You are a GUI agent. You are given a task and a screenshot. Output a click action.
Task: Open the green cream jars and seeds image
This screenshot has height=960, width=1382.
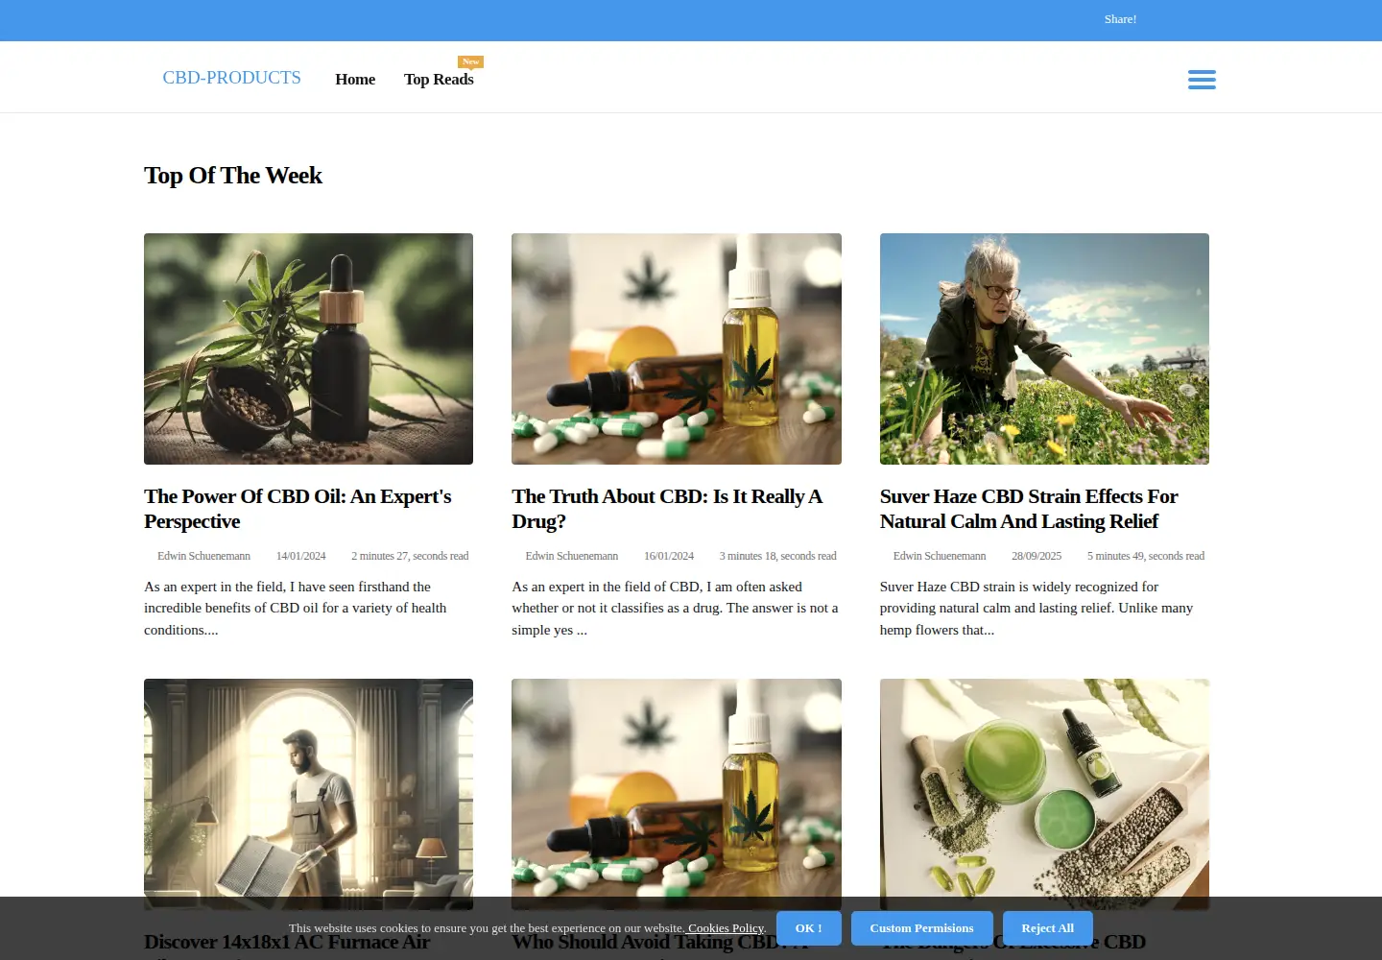pos(1044,794)
